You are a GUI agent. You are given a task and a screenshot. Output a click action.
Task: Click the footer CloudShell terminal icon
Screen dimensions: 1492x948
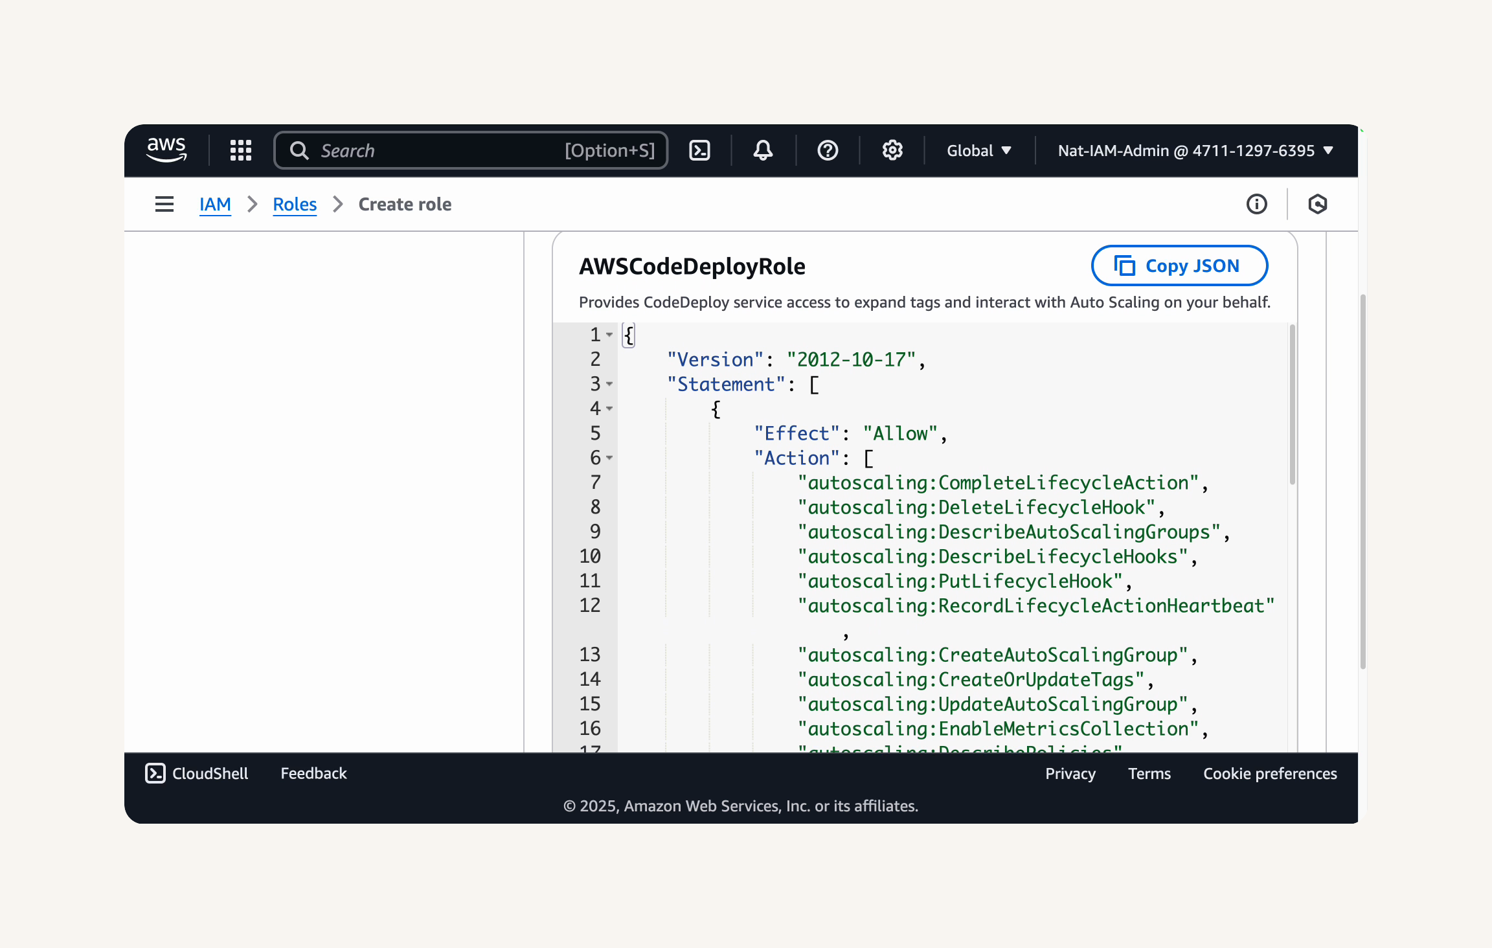click(x=155, y=773)
